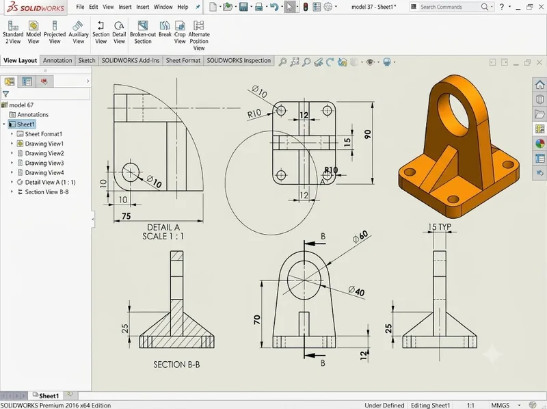Image resolution: width=547 pixels, height=409 pixels.
Task: Select the Broken-out Section tool
Action: coord(143,32)
